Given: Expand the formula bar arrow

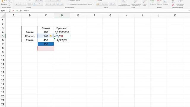Looking at the screenshot, I should pyautogui.click(x=189, y=11).
